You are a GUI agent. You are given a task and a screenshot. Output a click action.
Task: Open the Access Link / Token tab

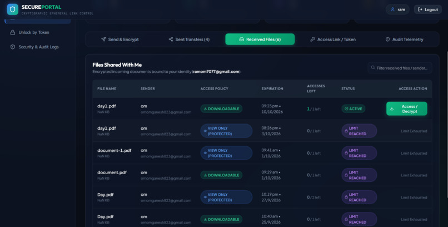tap(333, 39)
